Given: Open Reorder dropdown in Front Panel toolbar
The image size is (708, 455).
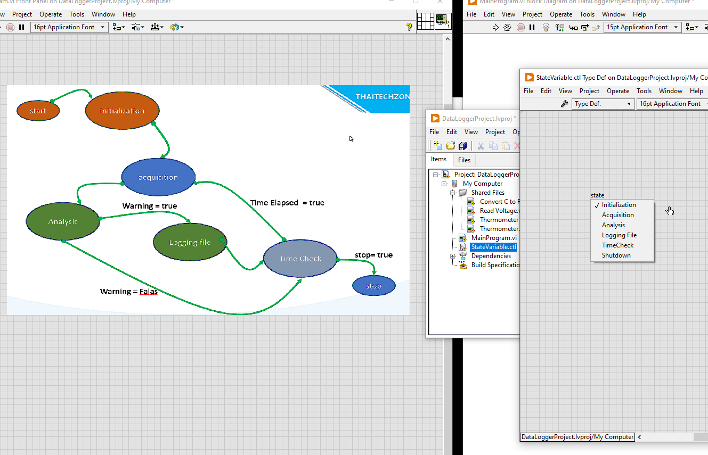Looking at the screenshot, I should (x=177, y=27).
